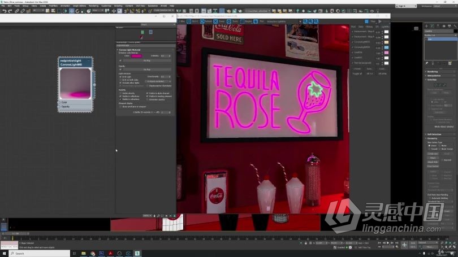Open the Rendering menu
Image resolution: width=458 pixels, height=257 pixels.
click(x=93, y=6)
